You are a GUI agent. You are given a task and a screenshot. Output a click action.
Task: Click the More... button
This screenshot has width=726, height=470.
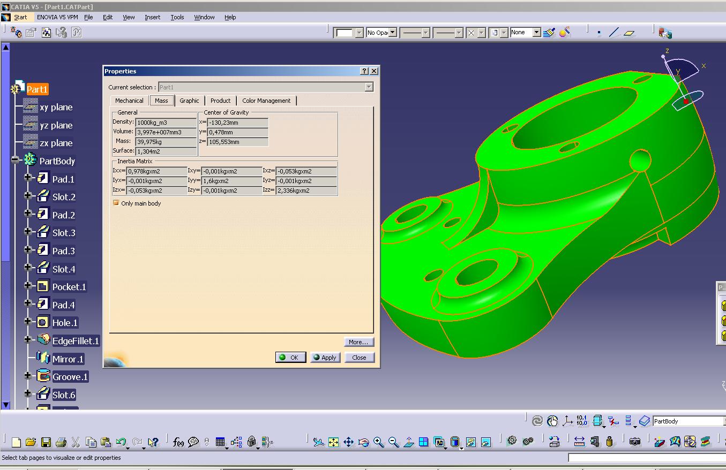(x=358, y=342)
